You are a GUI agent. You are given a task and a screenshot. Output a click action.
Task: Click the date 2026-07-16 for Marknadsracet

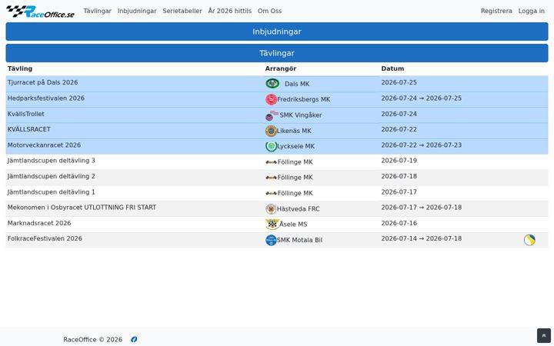click(x=399, y=223)
